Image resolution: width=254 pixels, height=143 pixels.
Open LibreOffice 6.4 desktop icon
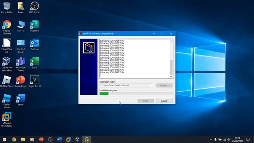pyautogui.click(x=7, y=46)
